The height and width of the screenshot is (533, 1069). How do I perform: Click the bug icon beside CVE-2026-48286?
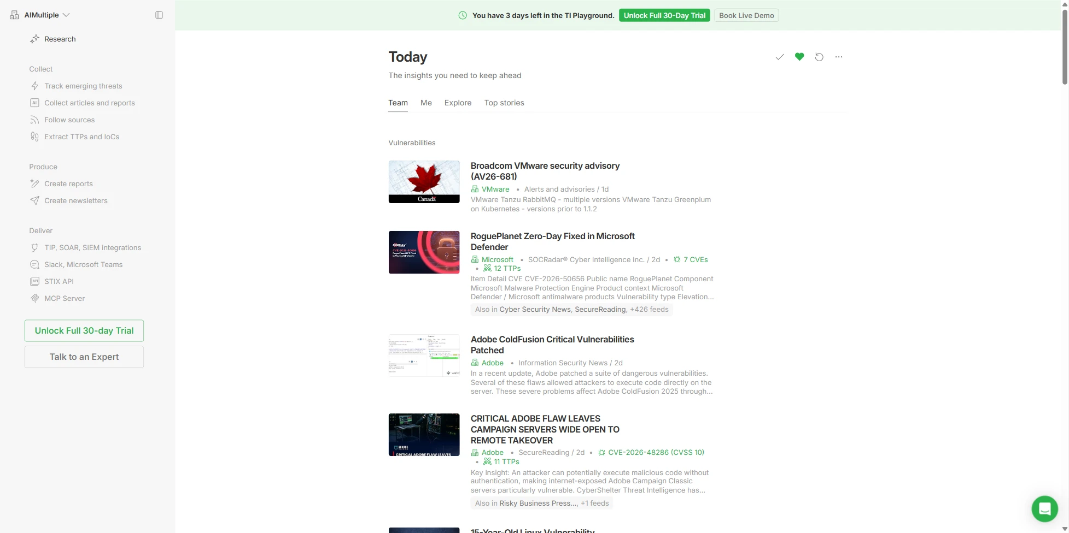click(601, 453)
